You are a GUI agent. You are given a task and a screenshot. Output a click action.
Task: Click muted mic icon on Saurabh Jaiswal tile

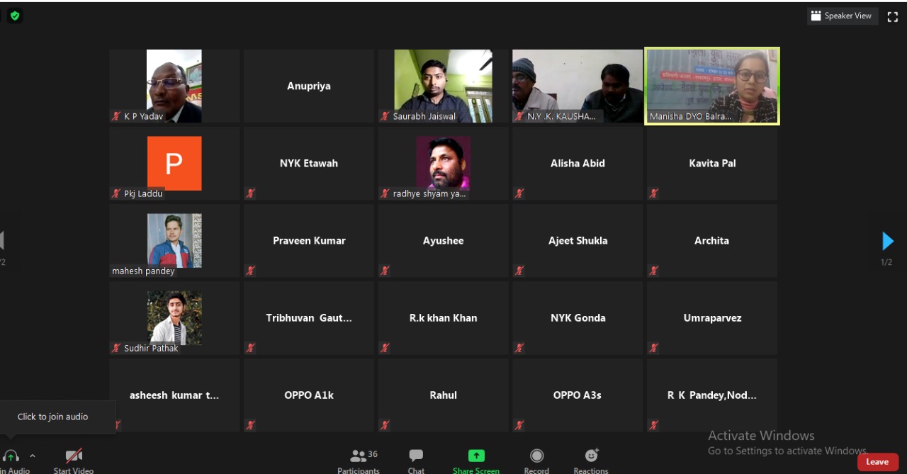(385, 116)
